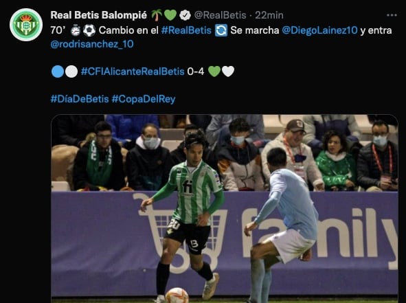
Task: Open the #RealBetis hashtag
Action: [x=186, y=30]
